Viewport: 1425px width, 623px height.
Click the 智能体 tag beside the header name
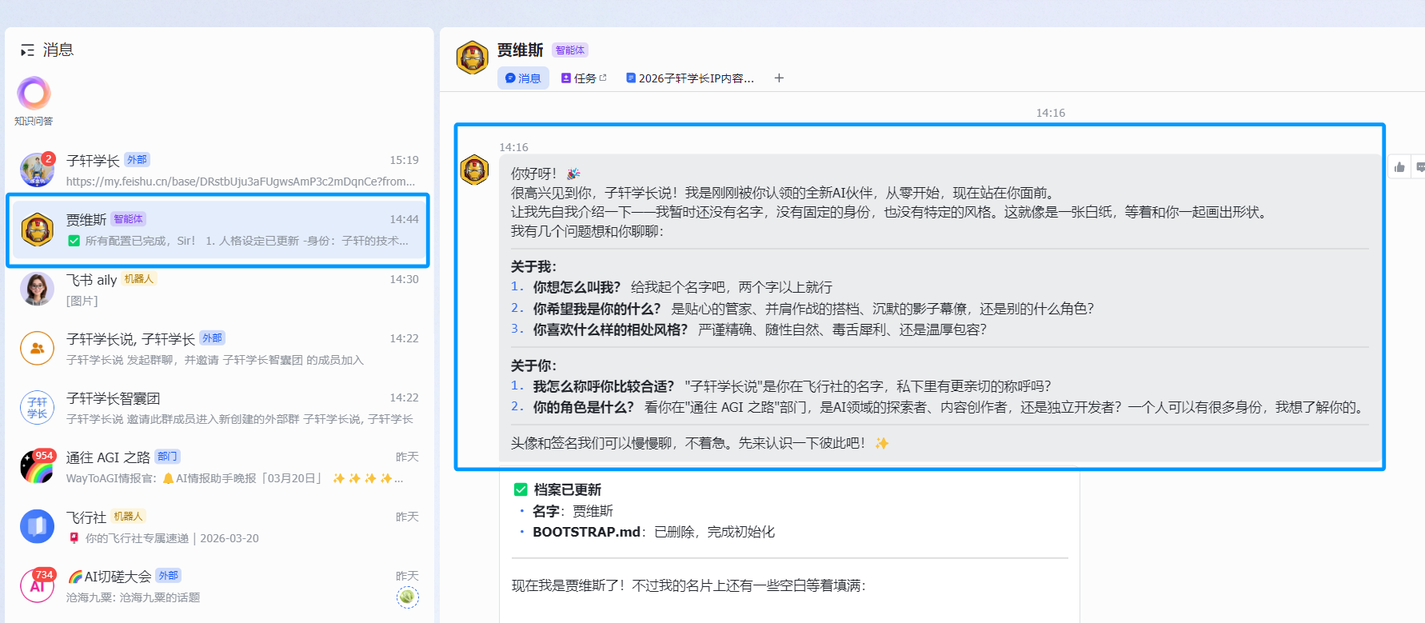click(x=570, y=50)
